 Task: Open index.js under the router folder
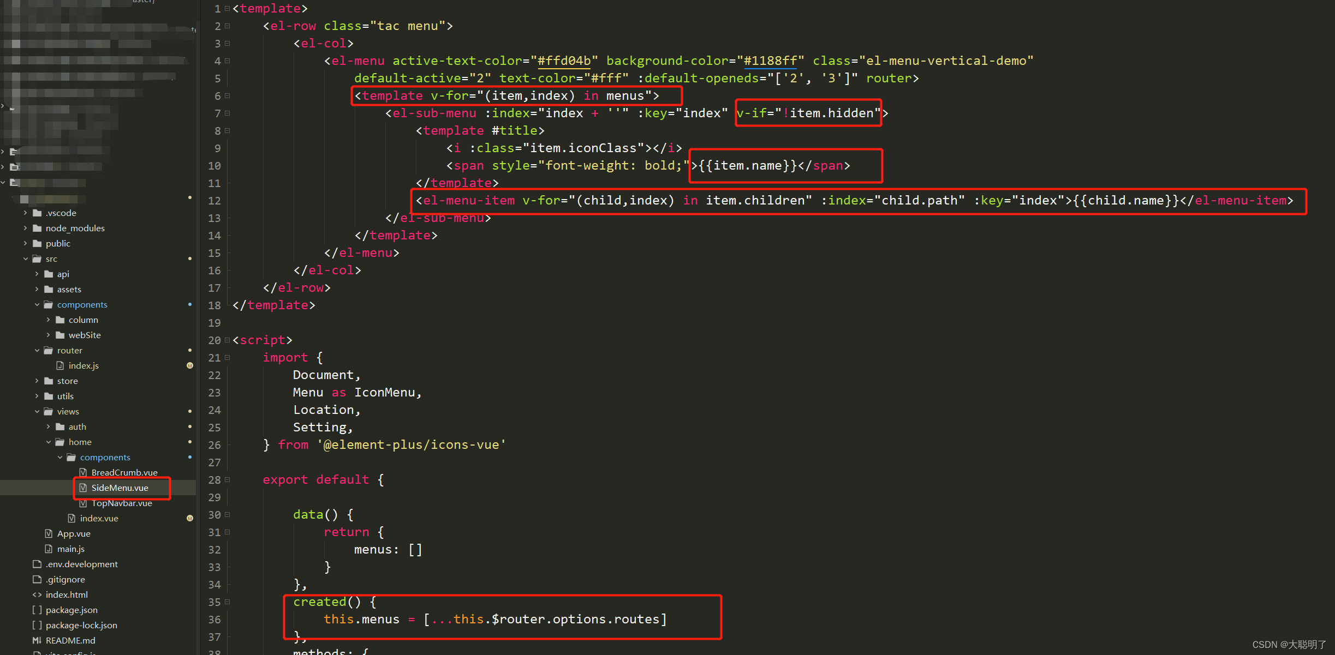point(84,365)
